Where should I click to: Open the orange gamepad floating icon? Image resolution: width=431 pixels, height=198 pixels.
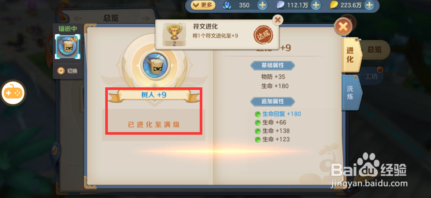pos(13,93)
